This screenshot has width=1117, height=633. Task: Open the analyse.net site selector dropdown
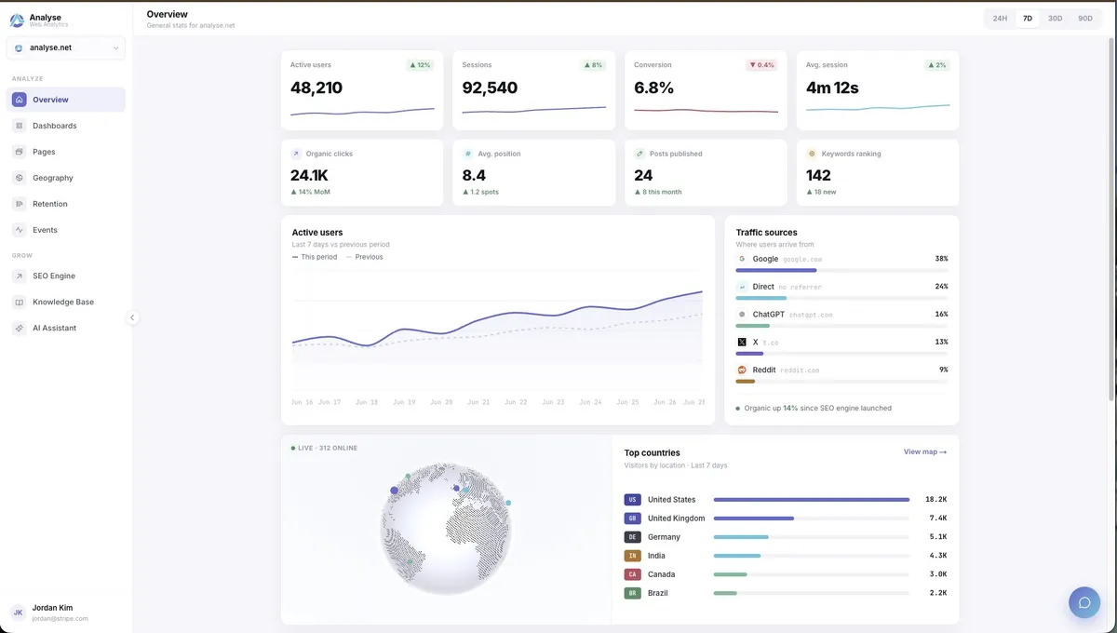(66, 47)
